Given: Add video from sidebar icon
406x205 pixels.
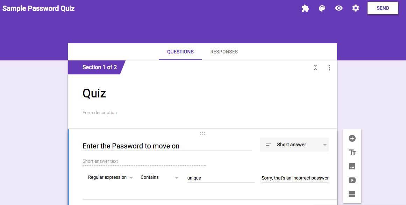Looking at the screenshot, I should pyautogui.click(x=352, y=180).
